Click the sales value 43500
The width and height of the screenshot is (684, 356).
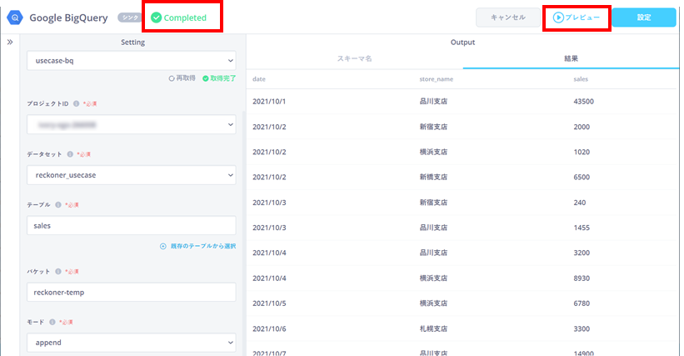click(584, 101)
